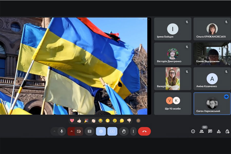Leave the call with red hang-up button

tap(144, 131)
